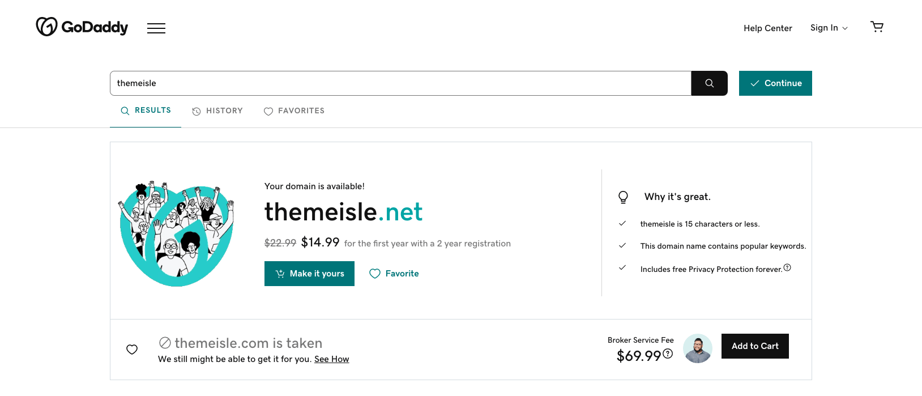Click Broker Service Fee info icon
The height and width of the screenshot is (396, 922).
coord(668,354)
